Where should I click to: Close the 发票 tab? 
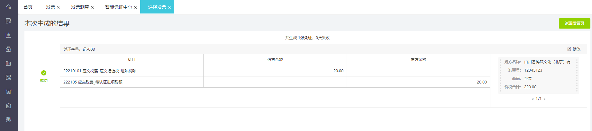[58, 7]
